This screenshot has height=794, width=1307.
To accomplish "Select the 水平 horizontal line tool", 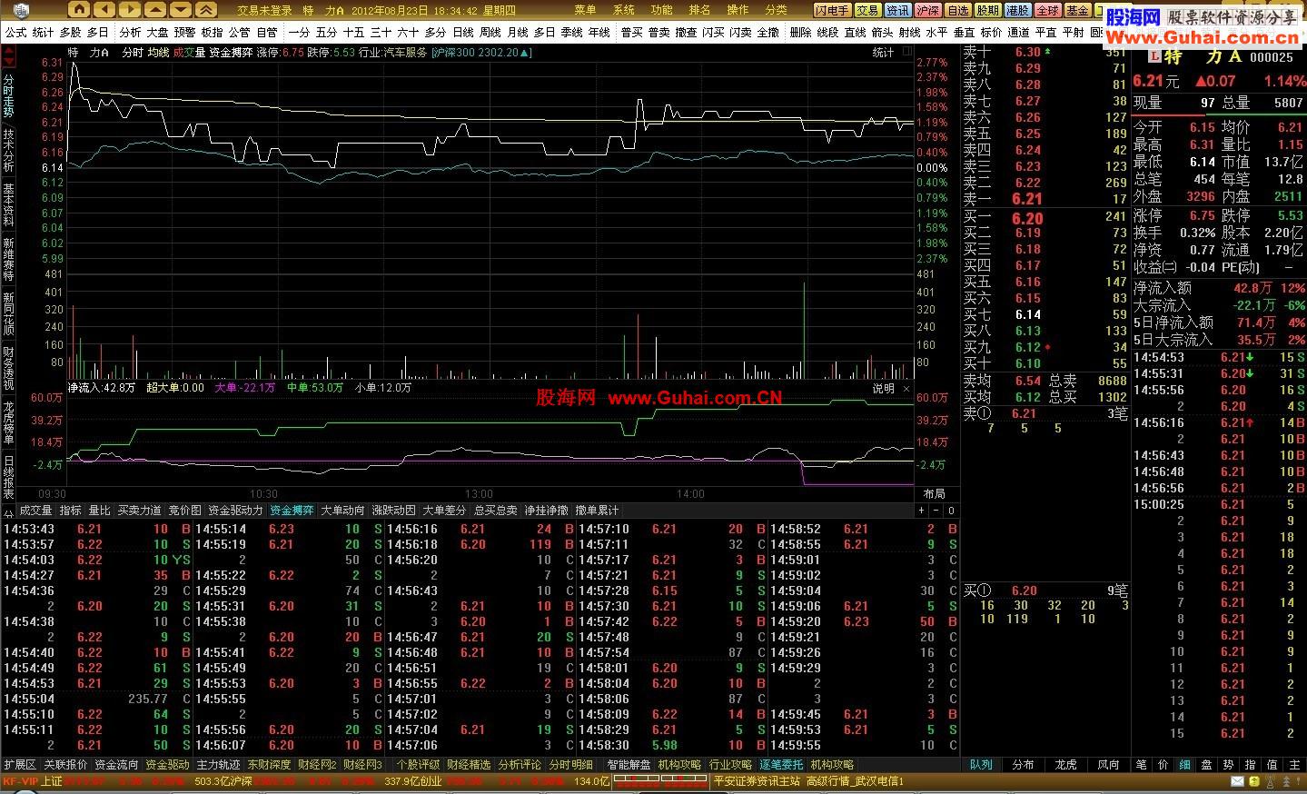I will (x=936, y=32).
